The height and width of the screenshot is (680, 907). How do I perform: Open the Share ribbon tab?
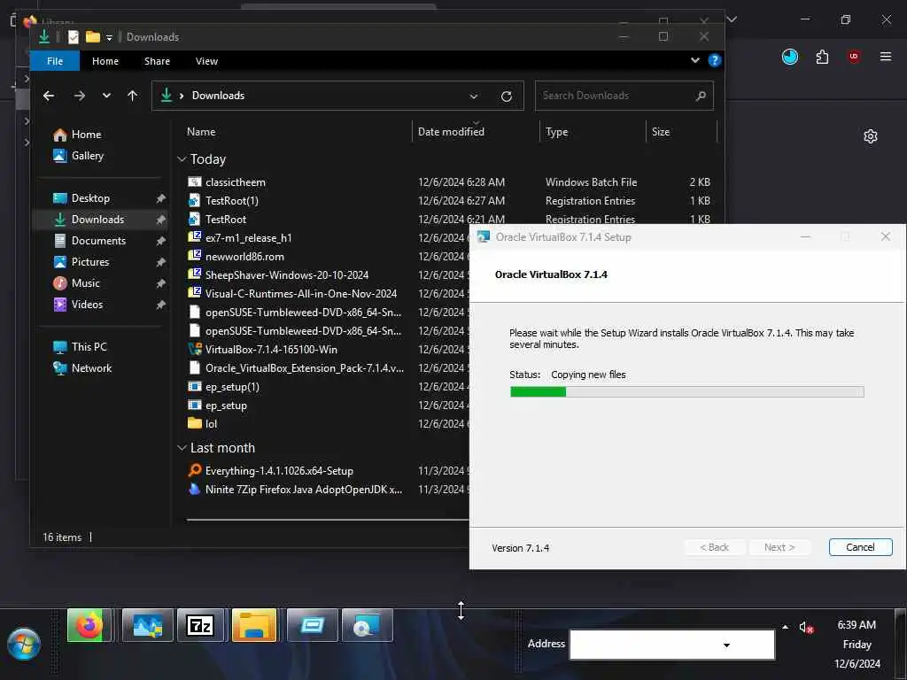[157, 61]
